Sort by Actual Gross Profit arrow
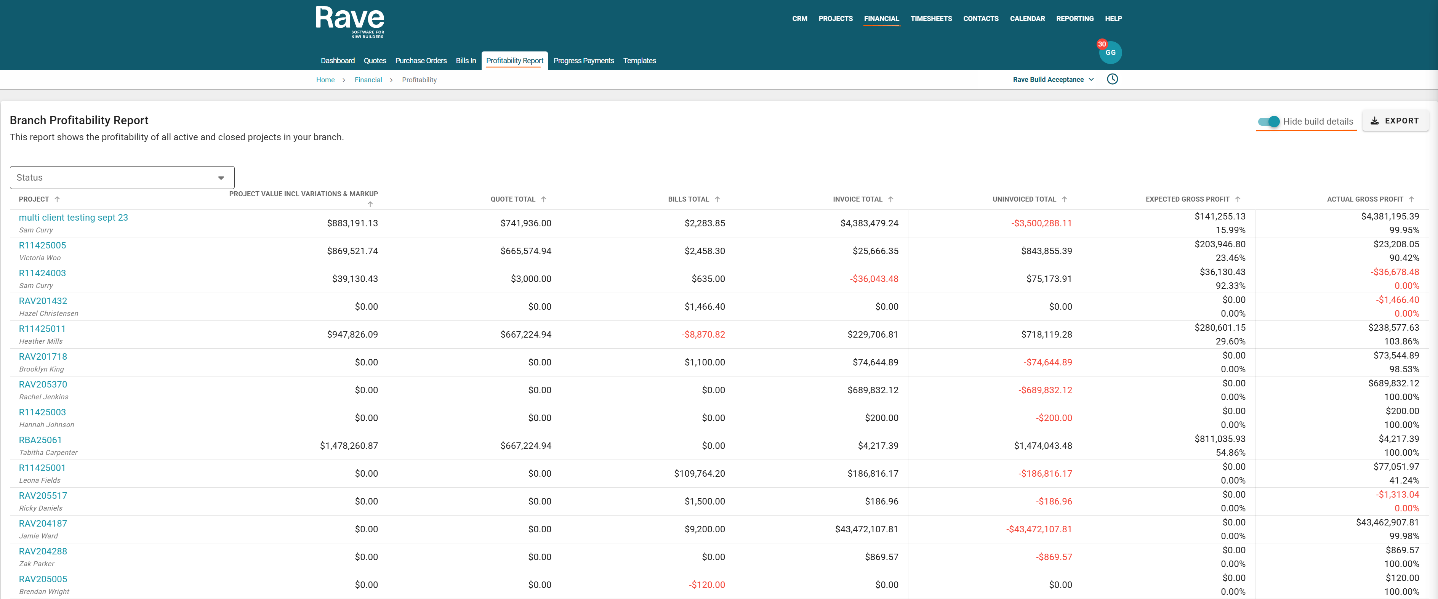The width and height of the screenshot is (1438, 599). point(1411,199)
